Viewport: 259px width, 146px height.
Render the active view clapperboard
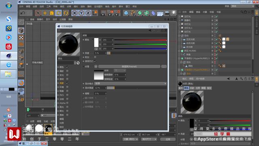103,13
